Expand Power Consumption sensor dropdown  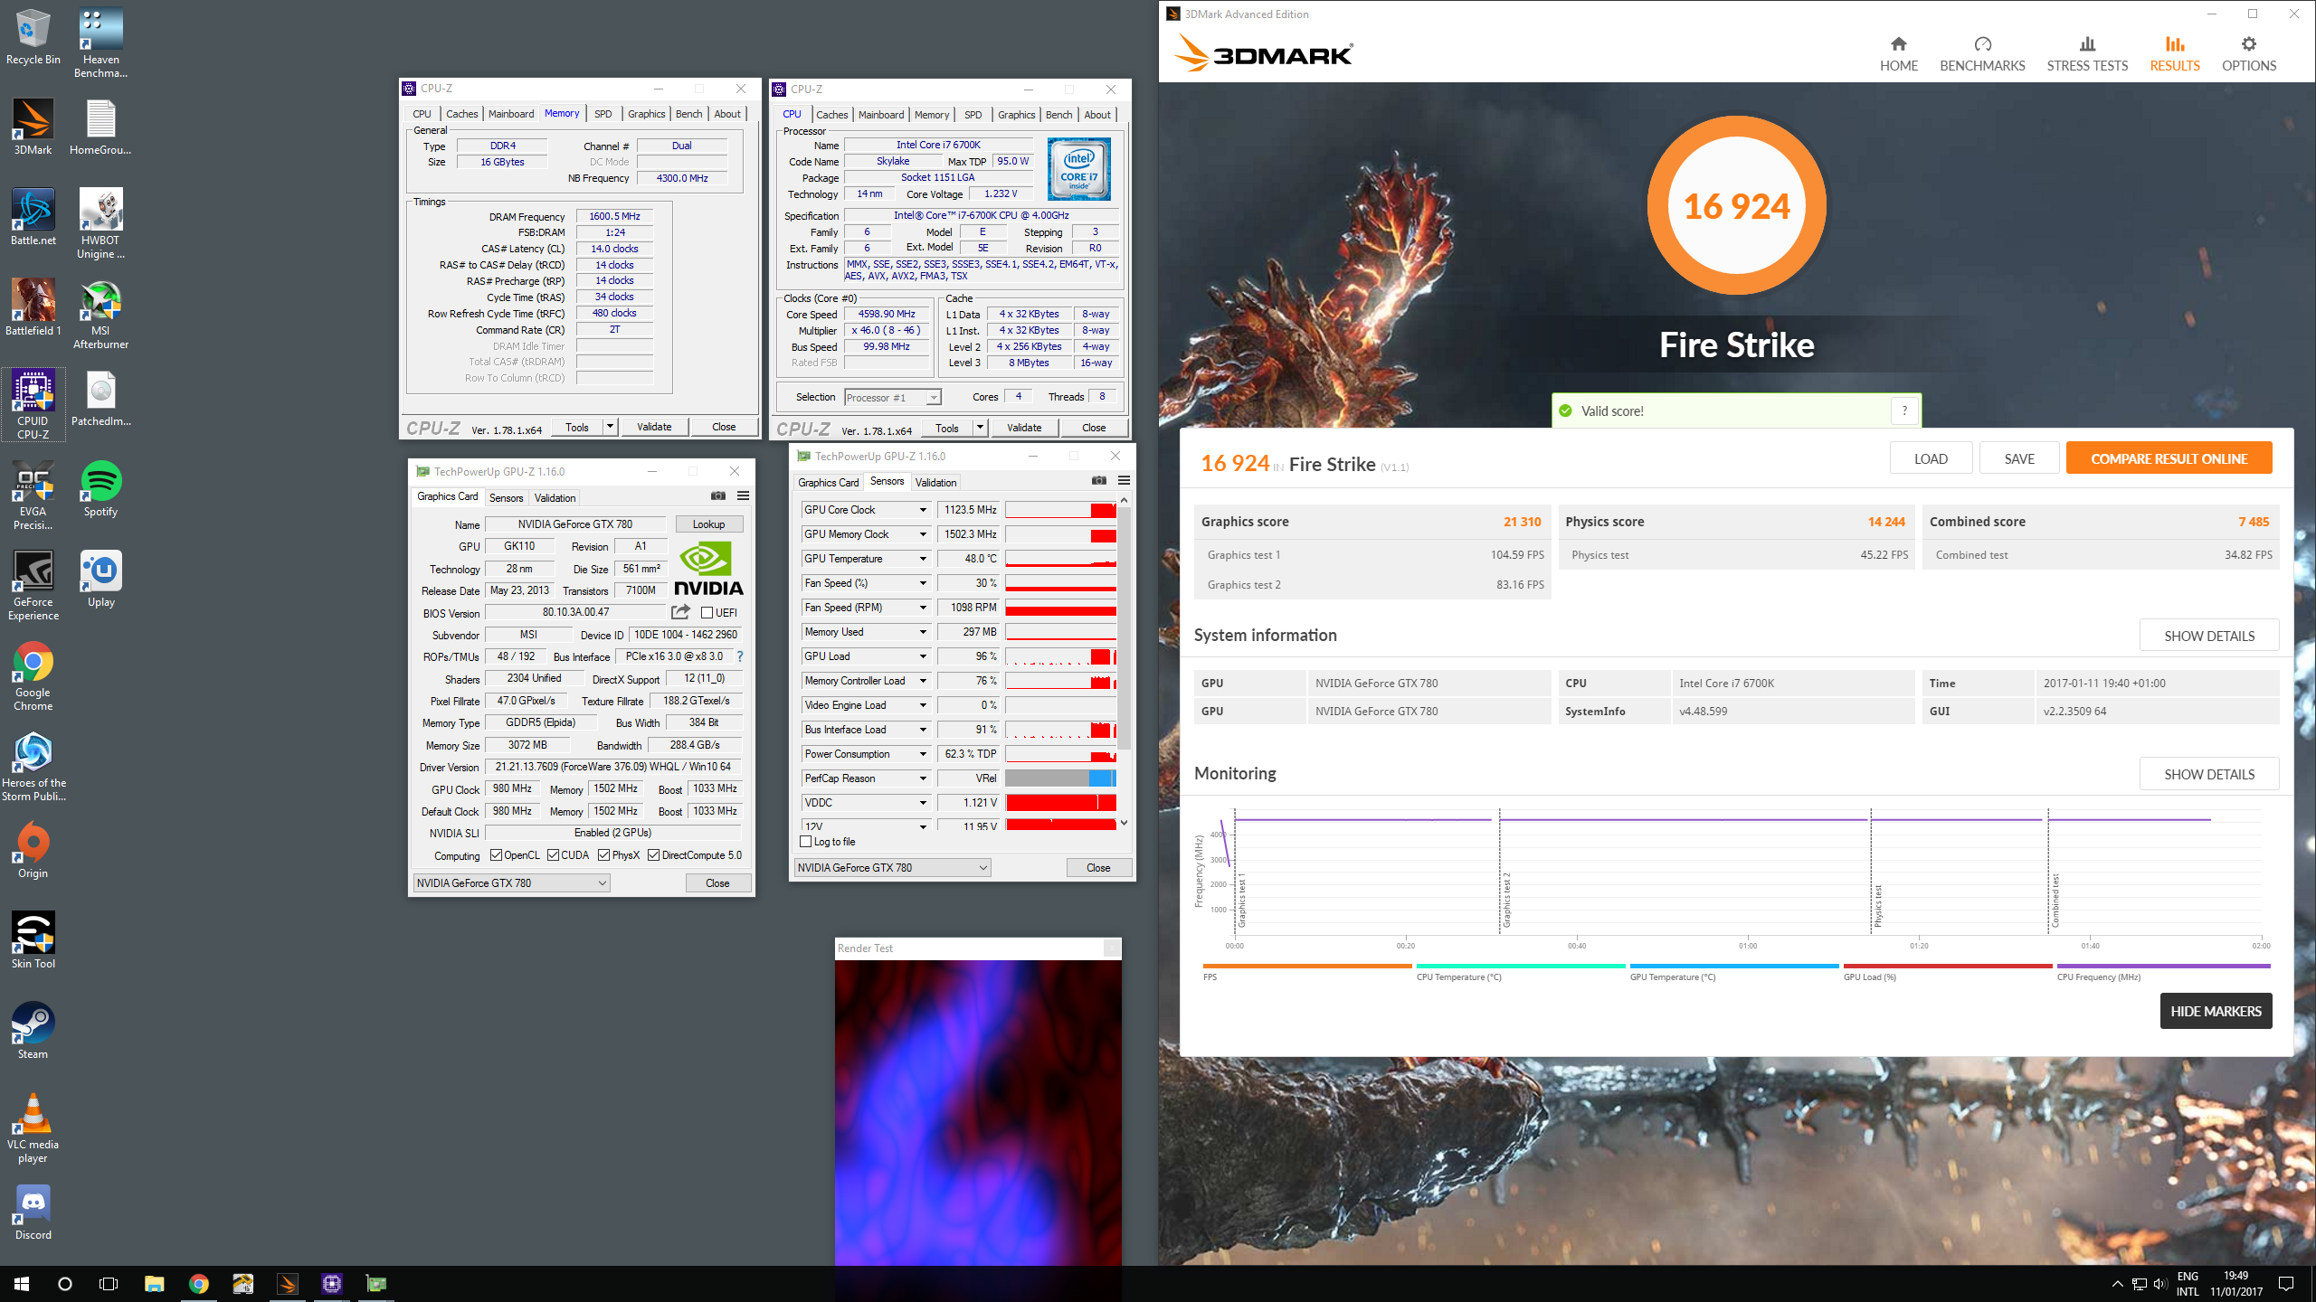(923, 754)
